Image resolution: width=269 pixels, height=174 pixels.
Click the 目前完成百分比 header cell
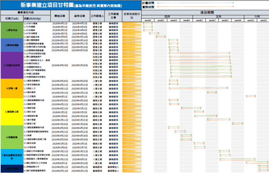(x=131, y=16)
